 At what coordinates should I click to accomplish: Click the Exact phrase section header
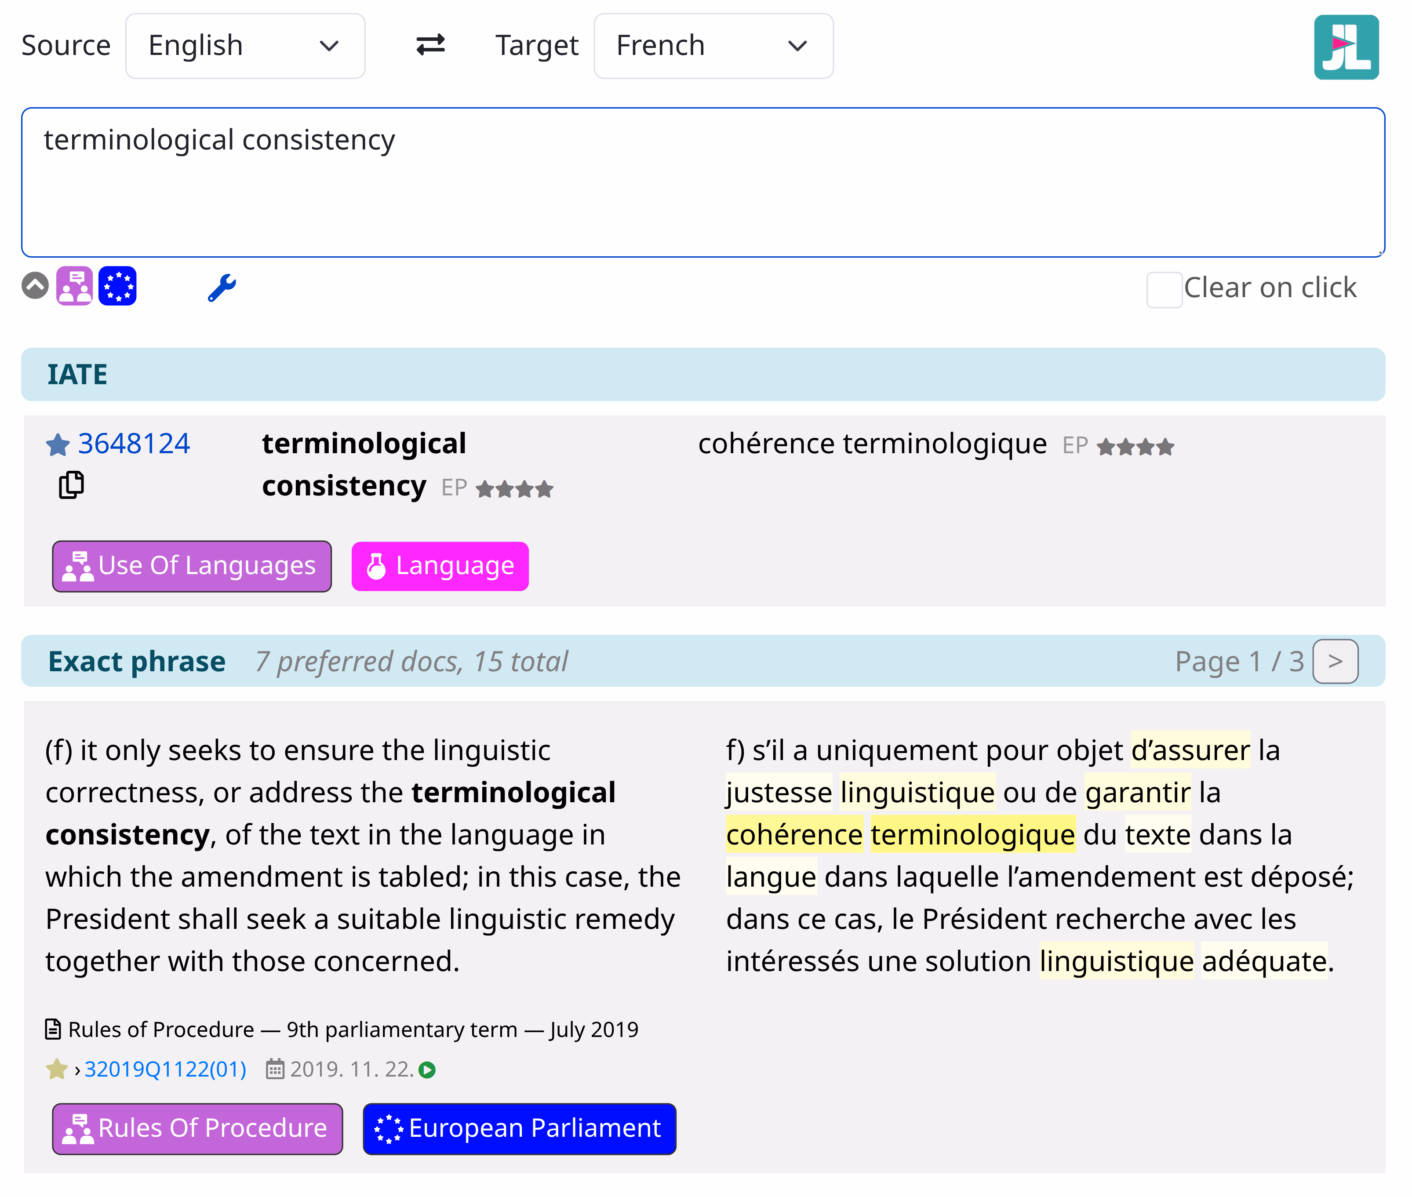(x=703, y=661)
